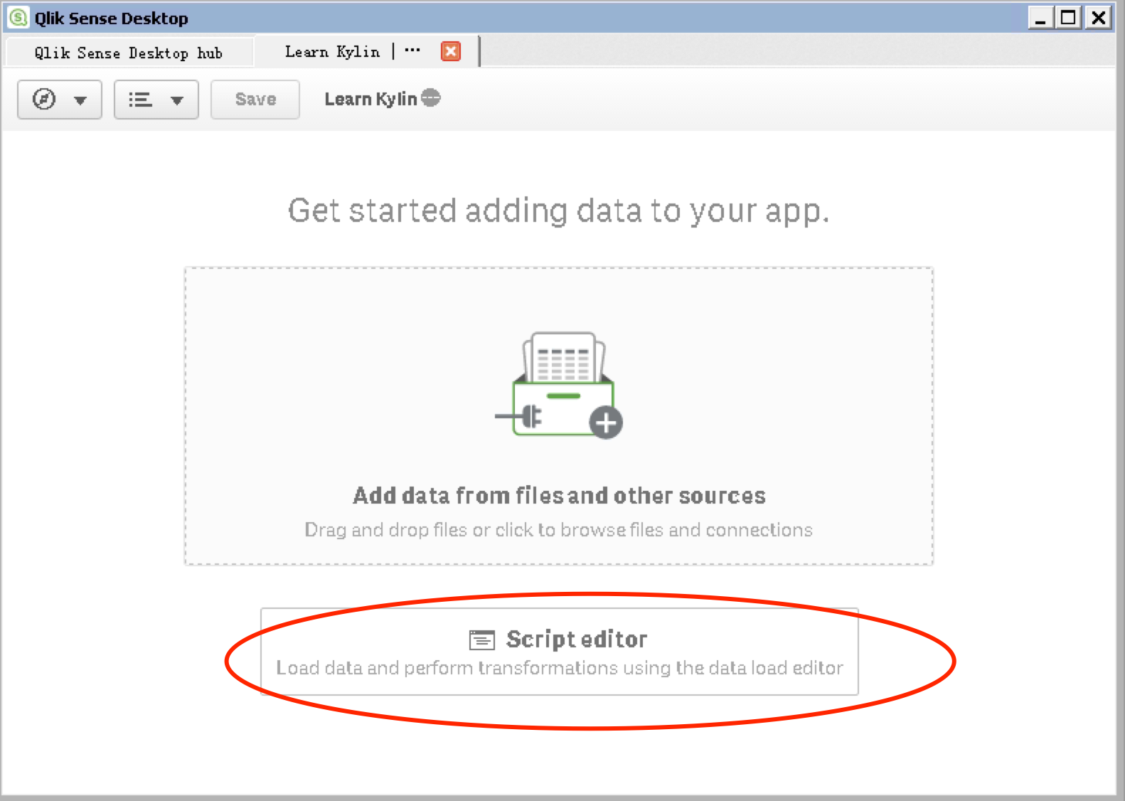Click the navigation compass icon
Viewport: 1125px width, 801px height.
44,99
